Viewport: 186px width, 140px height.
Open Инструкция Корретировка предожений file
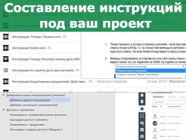point(49,82)
